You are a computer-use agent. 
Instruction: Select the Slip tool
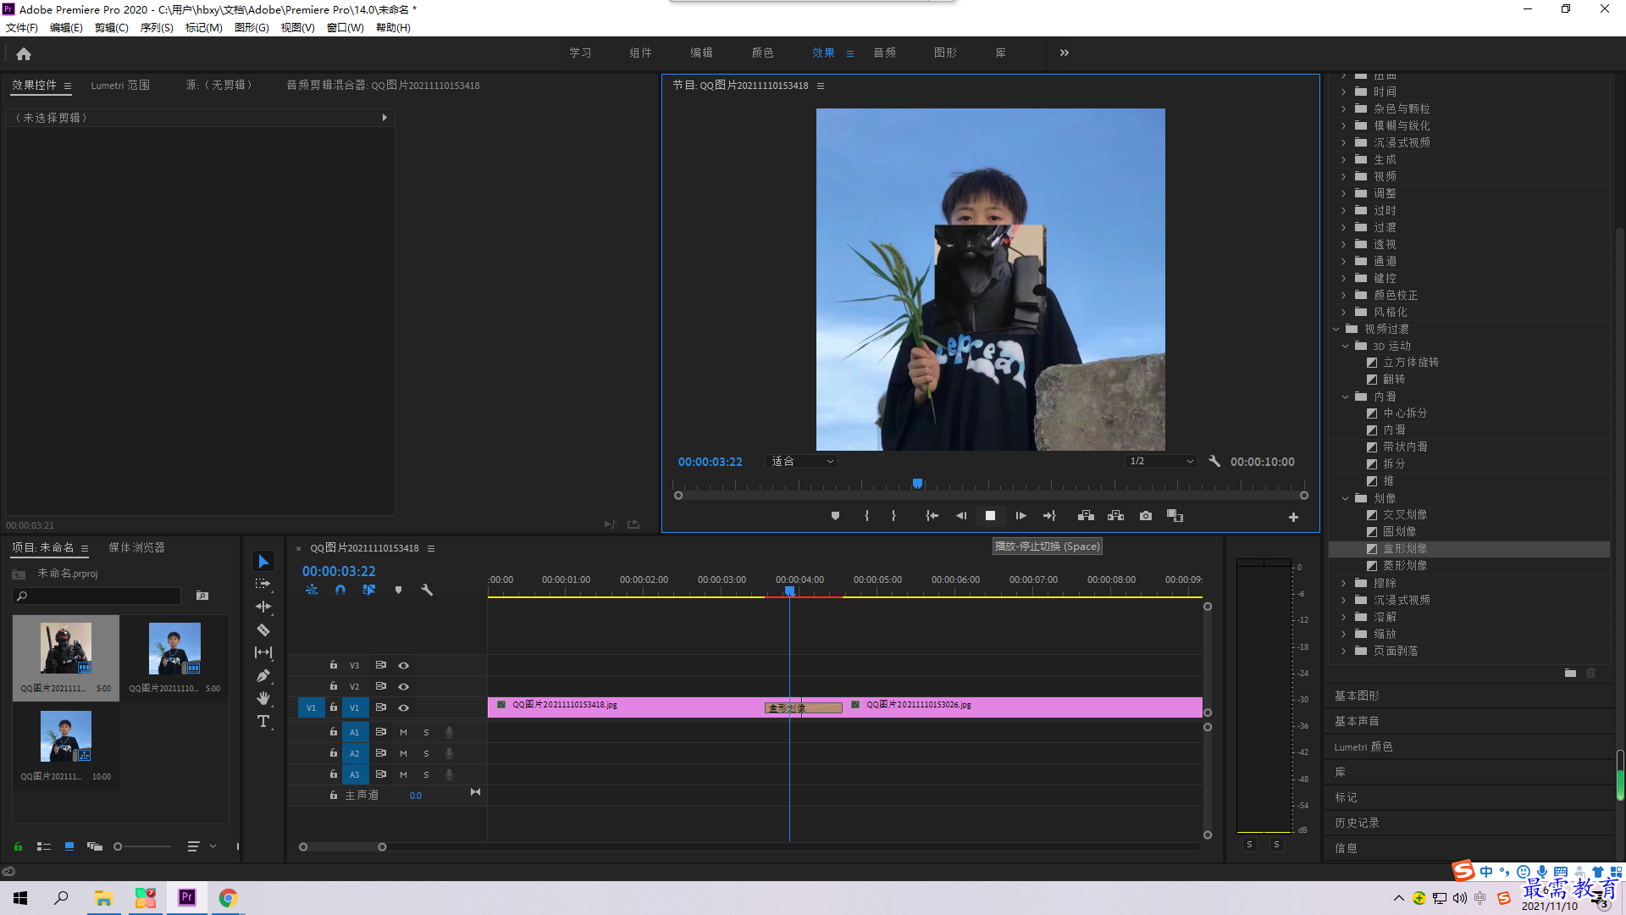[263, 652]
